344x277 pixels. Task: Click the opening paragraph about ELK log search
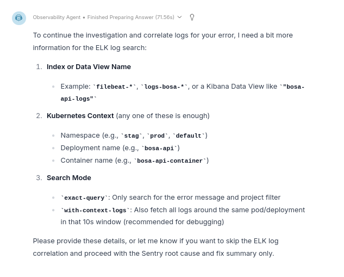(x=163, y=41)
